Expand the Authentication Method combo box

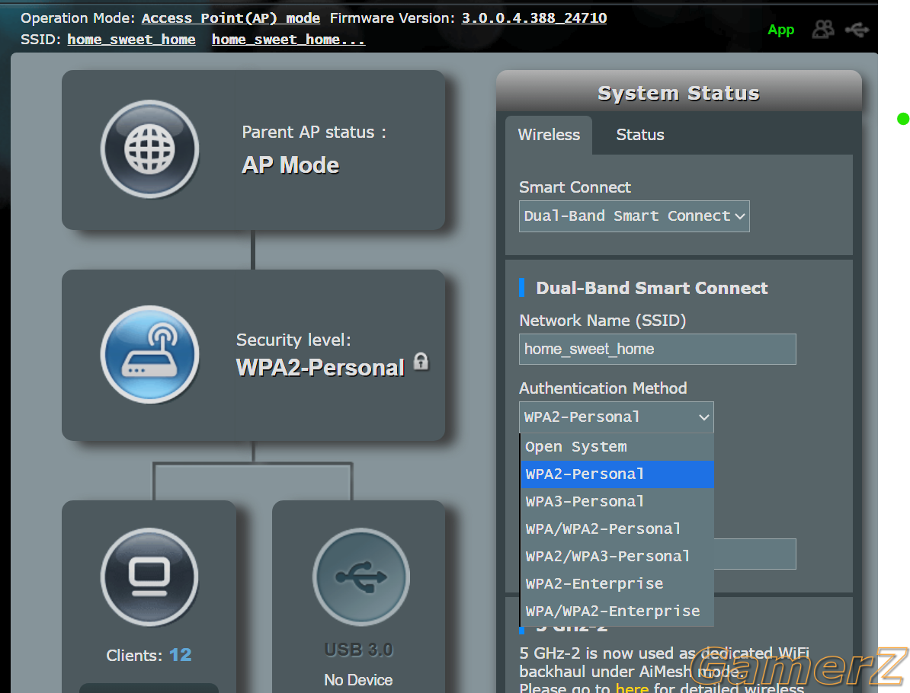tap(617, 417)
